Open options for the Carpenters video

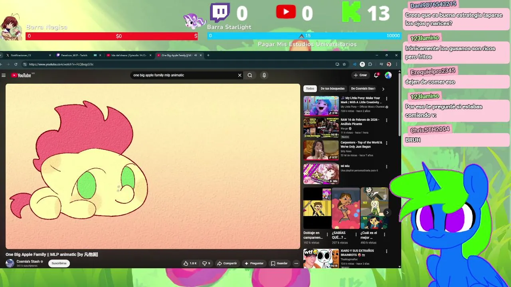tap(386, 143)
